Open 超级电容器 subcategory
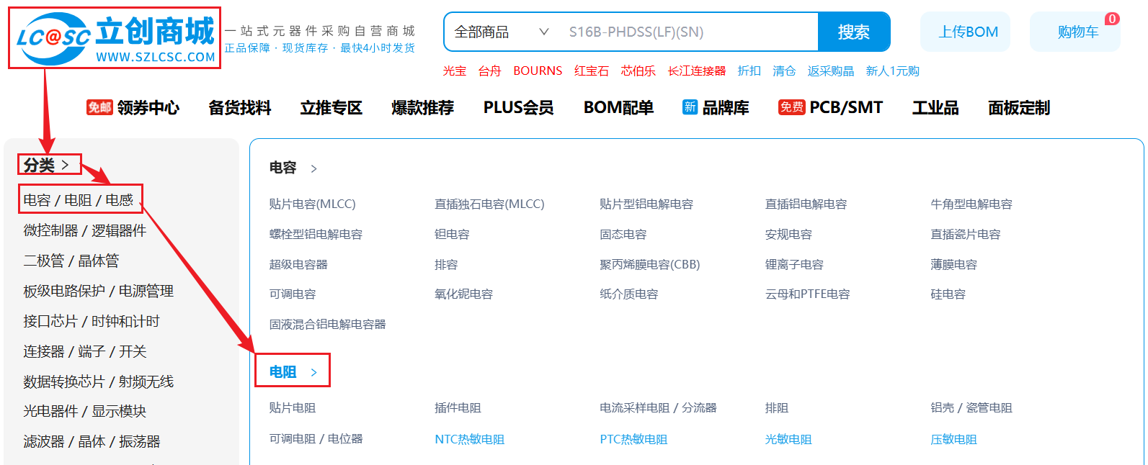Viewport: 1148px width, 465px height. 298,264
